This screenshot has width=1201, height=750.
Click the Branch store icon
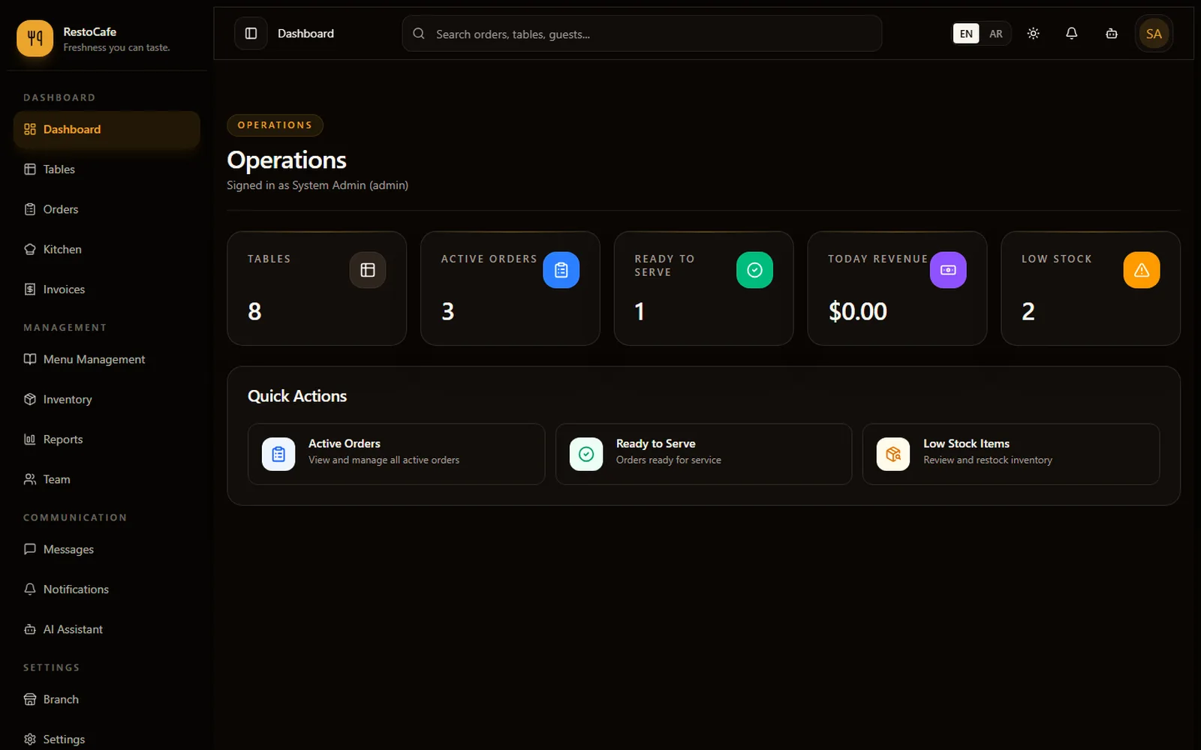tap(30, 699)
